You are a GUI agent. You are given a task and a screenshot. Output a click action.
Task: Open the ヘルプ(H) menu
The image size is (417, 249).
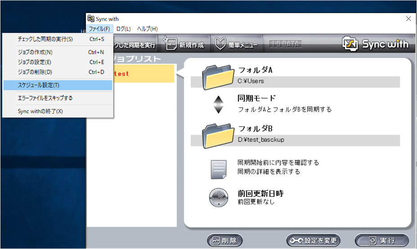pyautogui.click(x=147, y=29)
